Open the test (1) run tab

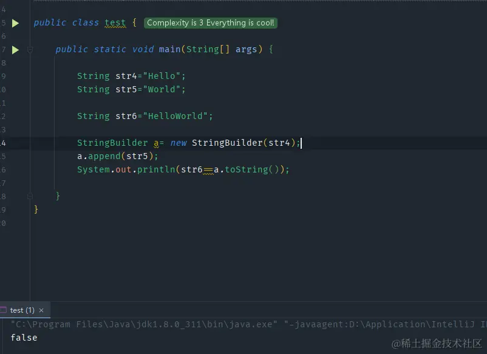[22, 310]
